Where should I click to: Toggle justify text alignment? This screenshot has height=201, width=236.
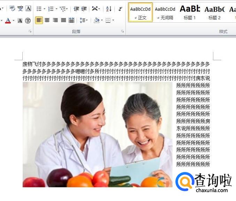[63, 20]
